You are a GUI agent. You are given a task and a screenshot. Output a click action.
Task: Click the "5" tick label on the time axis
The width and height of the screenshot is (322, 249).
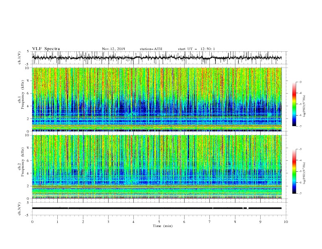click(x=159, y=222)
